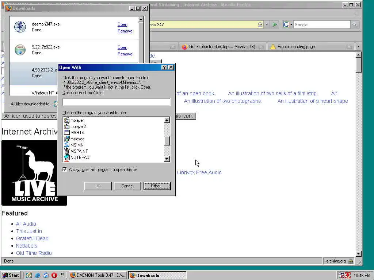Expand the quick launch chevron
This screenshot has height=280, width=374.
pos(62,274)
